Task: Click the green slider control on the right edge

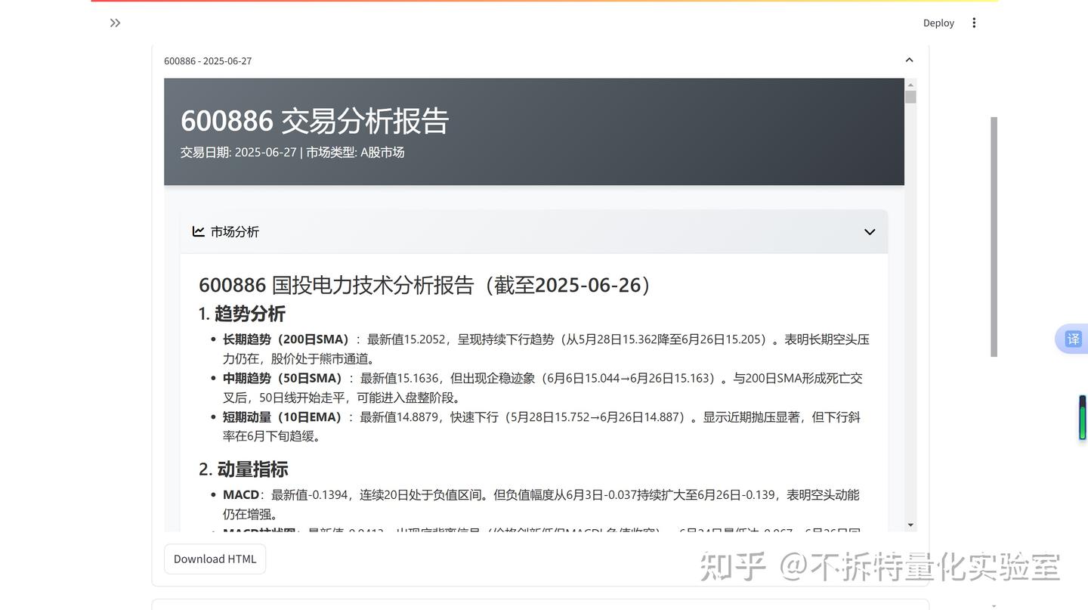Action: click(1080, 416)
